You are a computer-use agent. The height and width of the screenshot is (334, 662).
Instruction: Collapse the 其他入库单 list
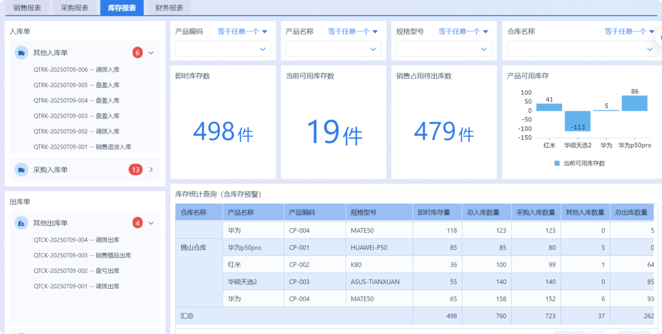(x=151, y=53)
